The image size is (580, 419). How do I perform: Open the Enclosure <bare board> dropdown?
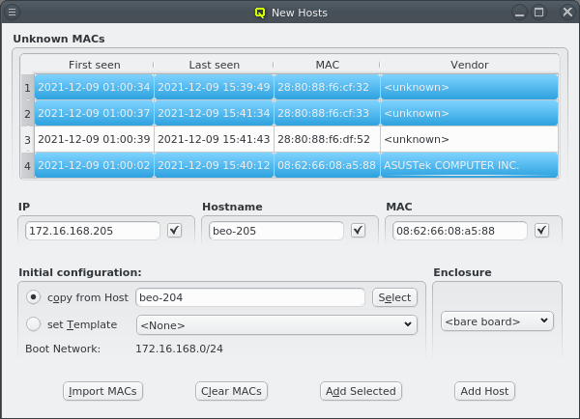tap(497, 321)
